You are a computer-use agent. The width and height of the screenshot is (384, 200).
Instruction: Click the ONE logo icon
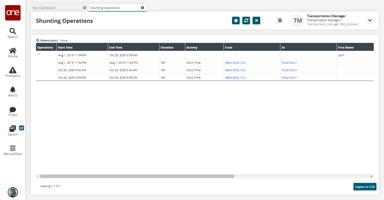(13, 13)
